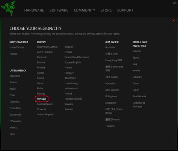Viewport: 178px width, 151px height.
Task: Choose Sweden
Action: click(69, 109)
